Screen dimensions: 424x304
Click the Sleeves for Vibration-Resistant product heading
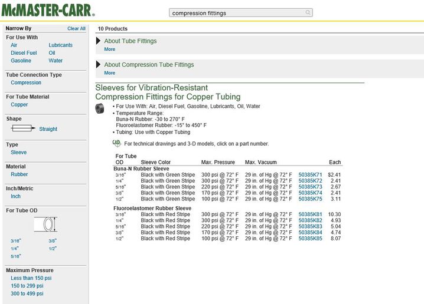point(168,92)
